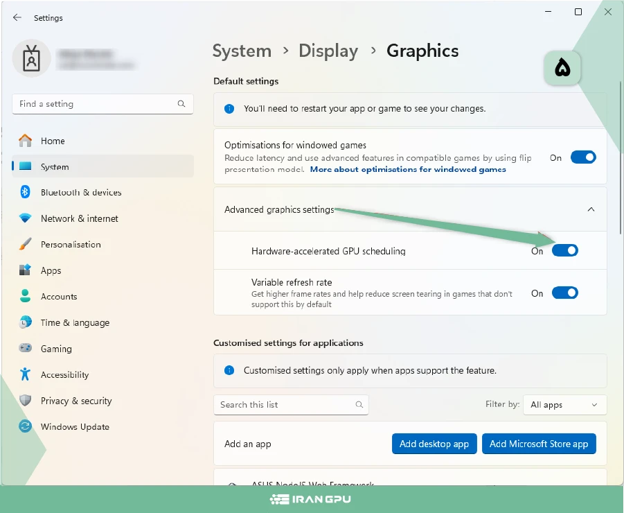This screenshot has height=513, width=624.
Task: Click the Home icon in sidebar
Action: 26,141
